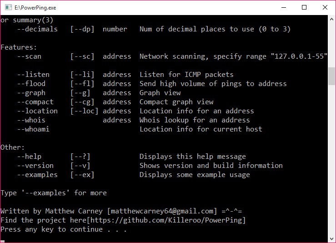Click the 'Press any key to continue' line

pos(64,229)
